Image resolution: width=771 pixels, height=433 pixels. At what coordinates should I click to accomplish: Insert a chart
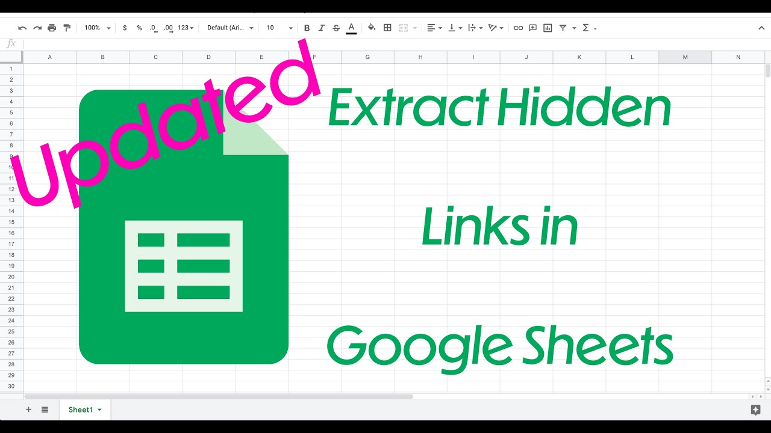coord(548,28)
